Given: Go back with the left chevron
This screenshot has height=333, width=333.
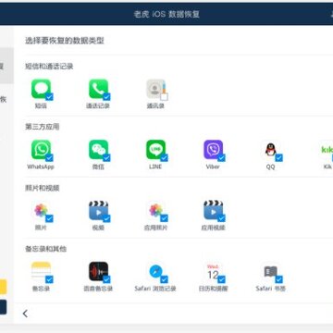Looking at the screenshot, I should tap(25, 314).
